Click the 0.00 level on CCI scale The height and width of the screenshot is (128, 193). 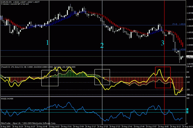click(x=188, y=77)
